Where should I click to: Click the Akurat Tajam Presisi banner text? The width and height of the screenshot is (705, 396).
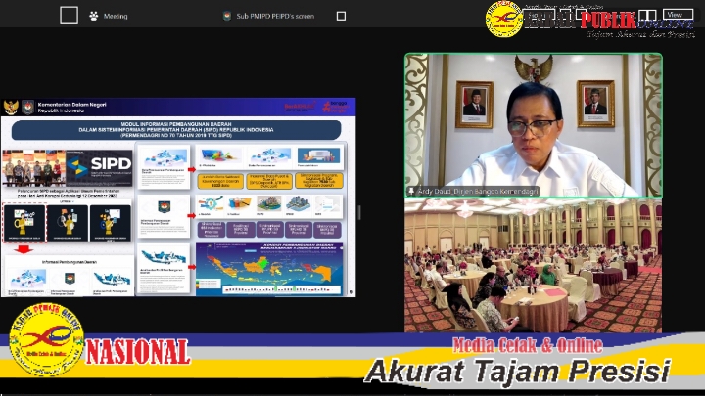(517, 372)
